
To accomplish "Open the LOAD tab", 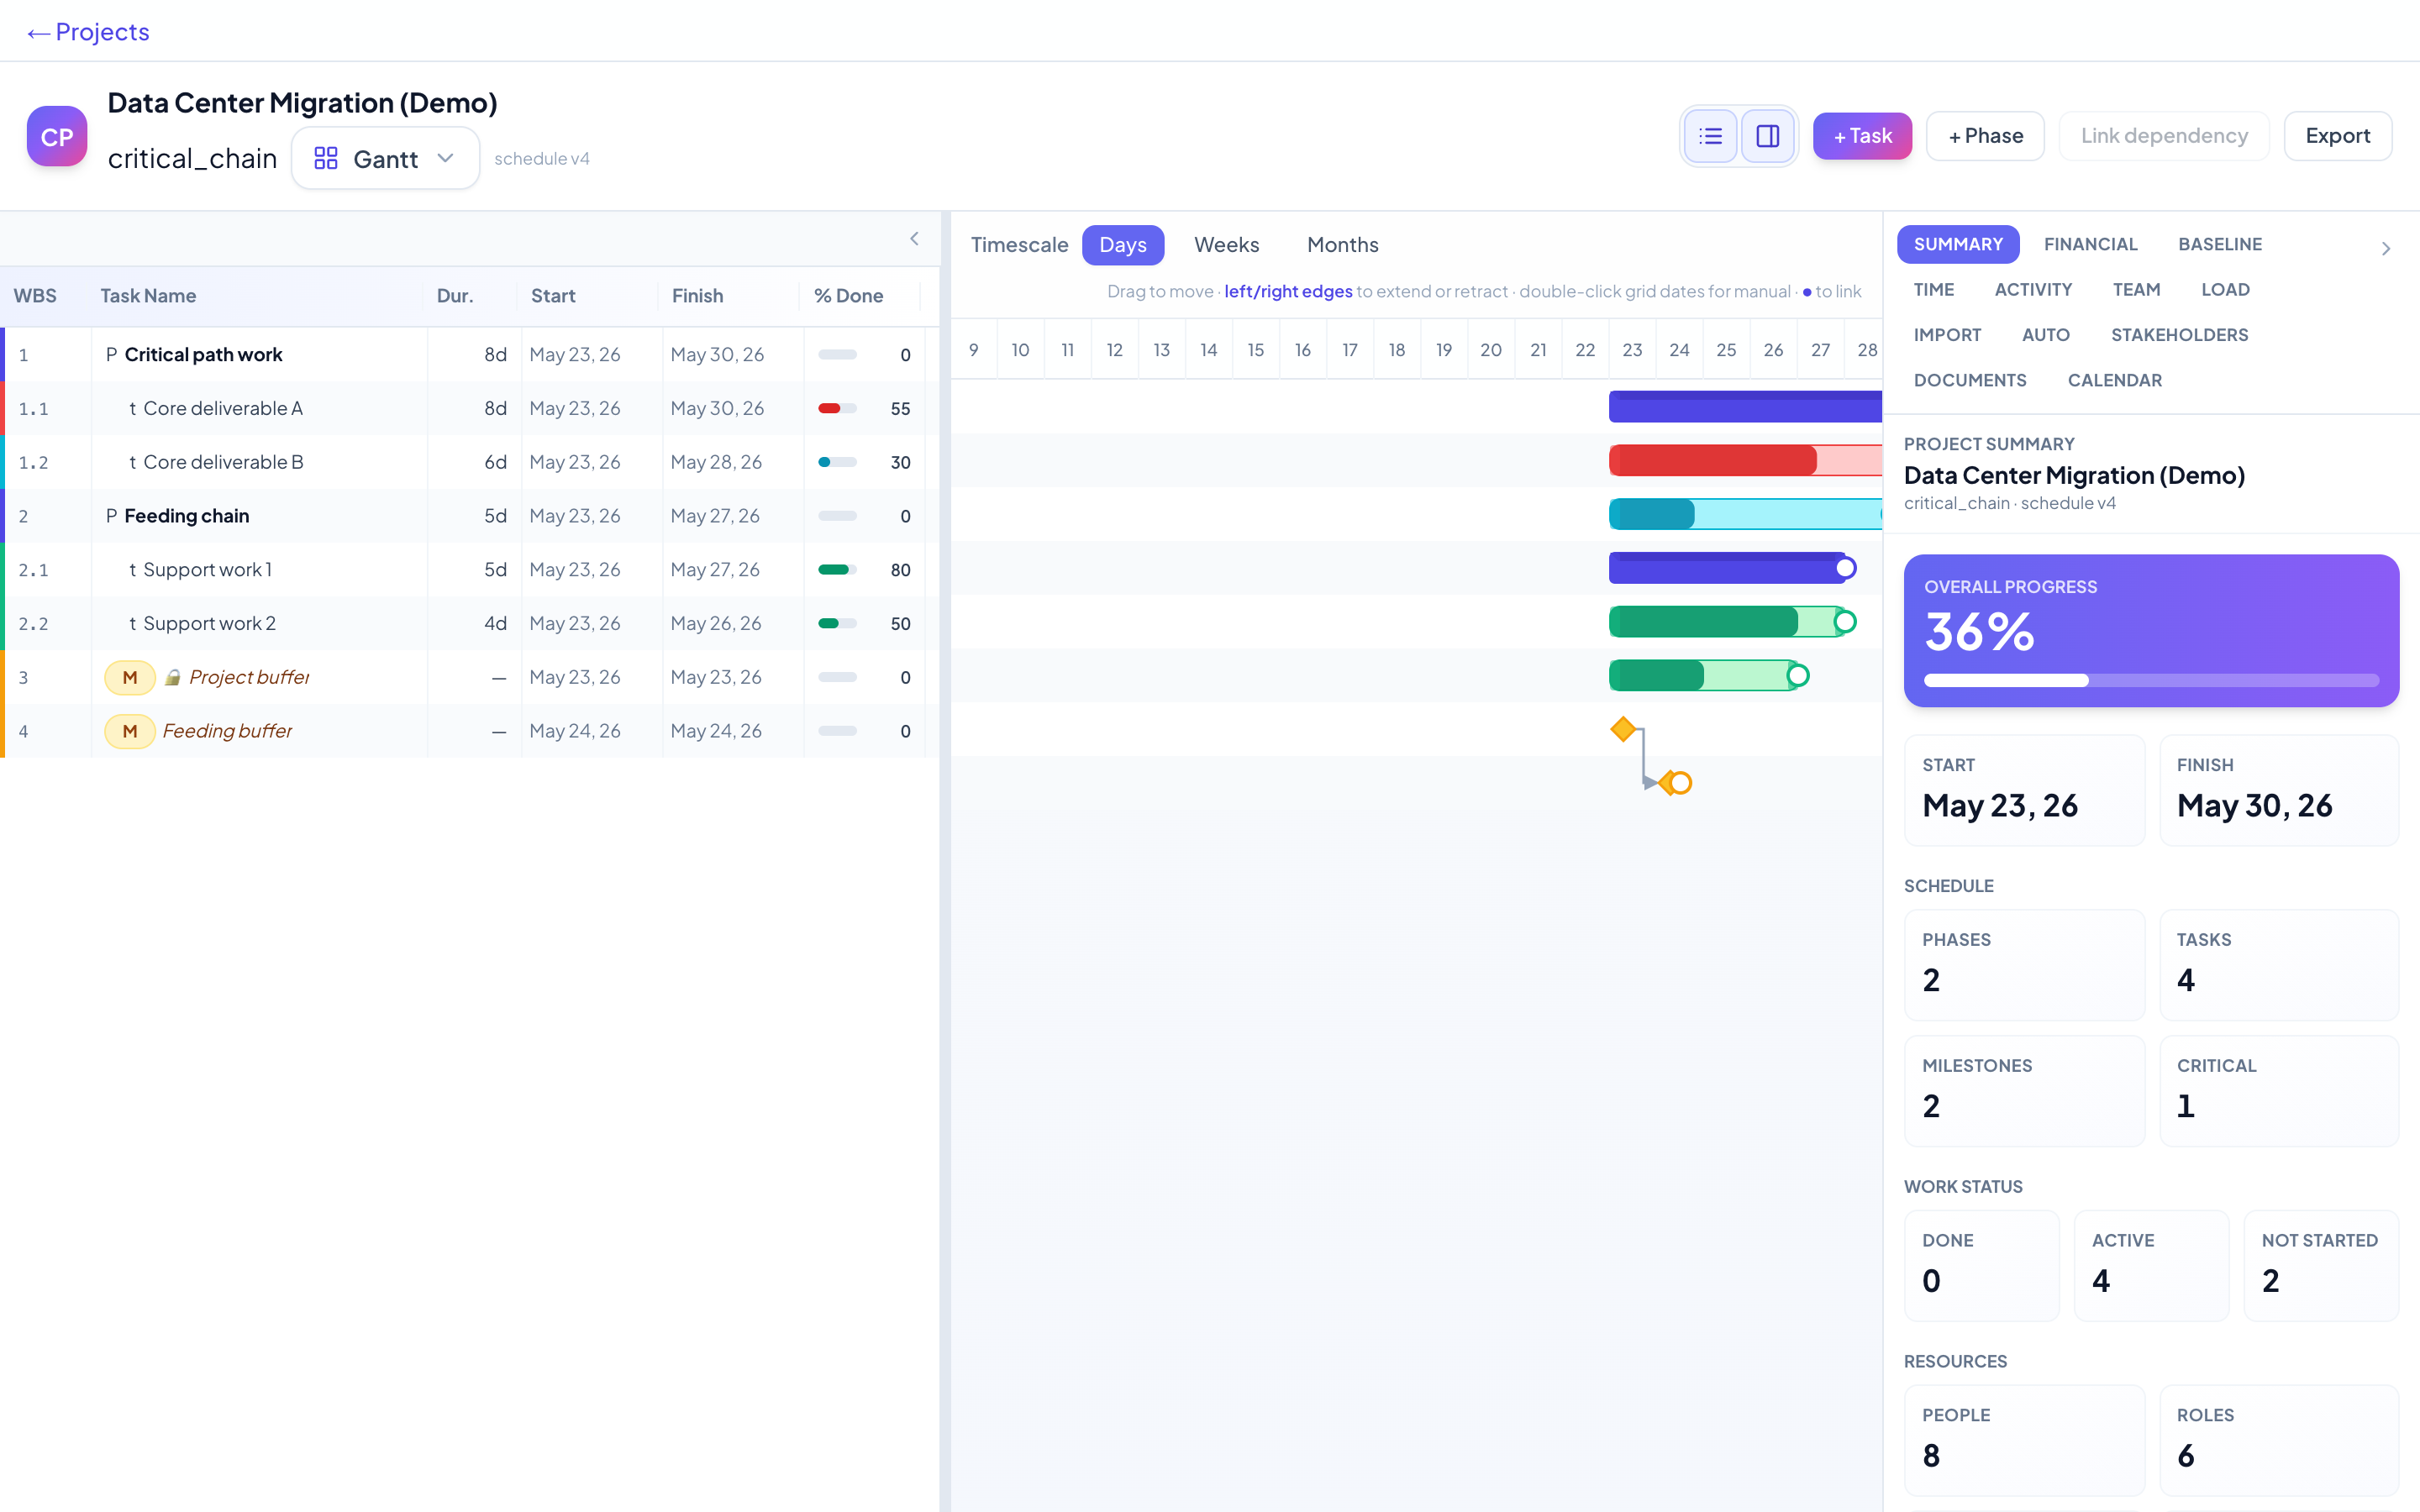I will (2225, 290).
